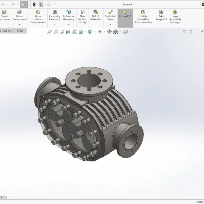This screenshot has height=204, width=204.
Task: Open View Orientation icon
Action: 81,32
